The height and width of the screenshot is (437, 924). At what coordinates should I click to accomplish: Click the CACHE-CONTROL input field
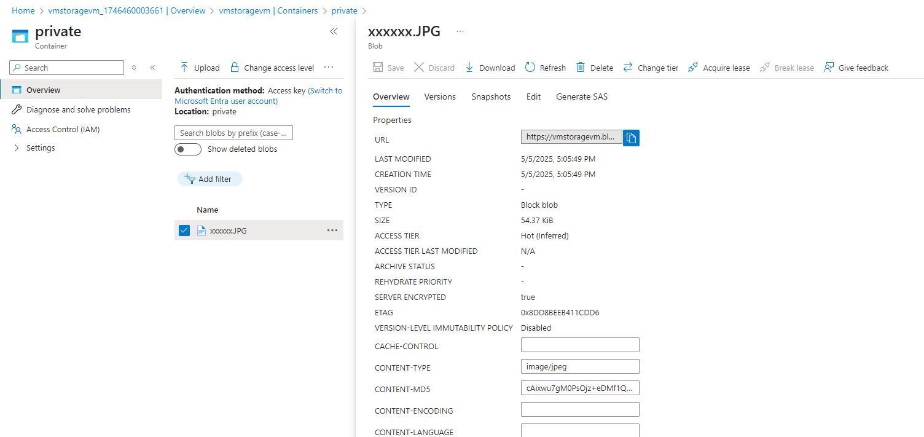580,345
